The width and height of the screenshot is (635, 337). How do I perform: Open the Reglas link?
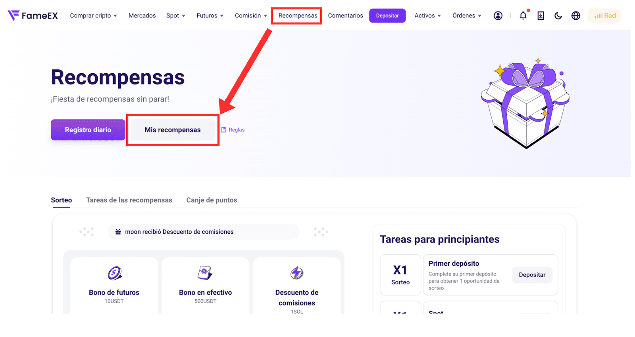click(233, 130)
